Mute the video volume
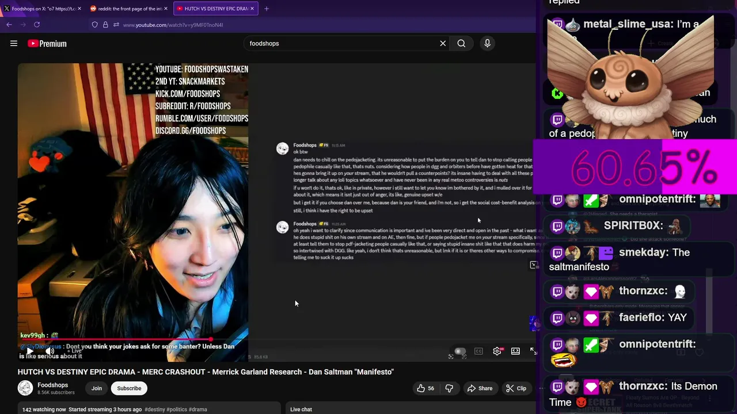 tap(50, 351)
